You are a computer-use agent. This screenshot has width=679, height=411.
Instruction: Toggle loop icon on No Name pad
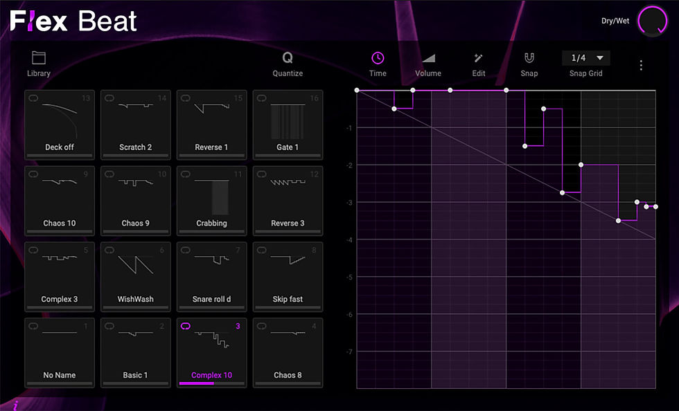click(x=33, y=326)
